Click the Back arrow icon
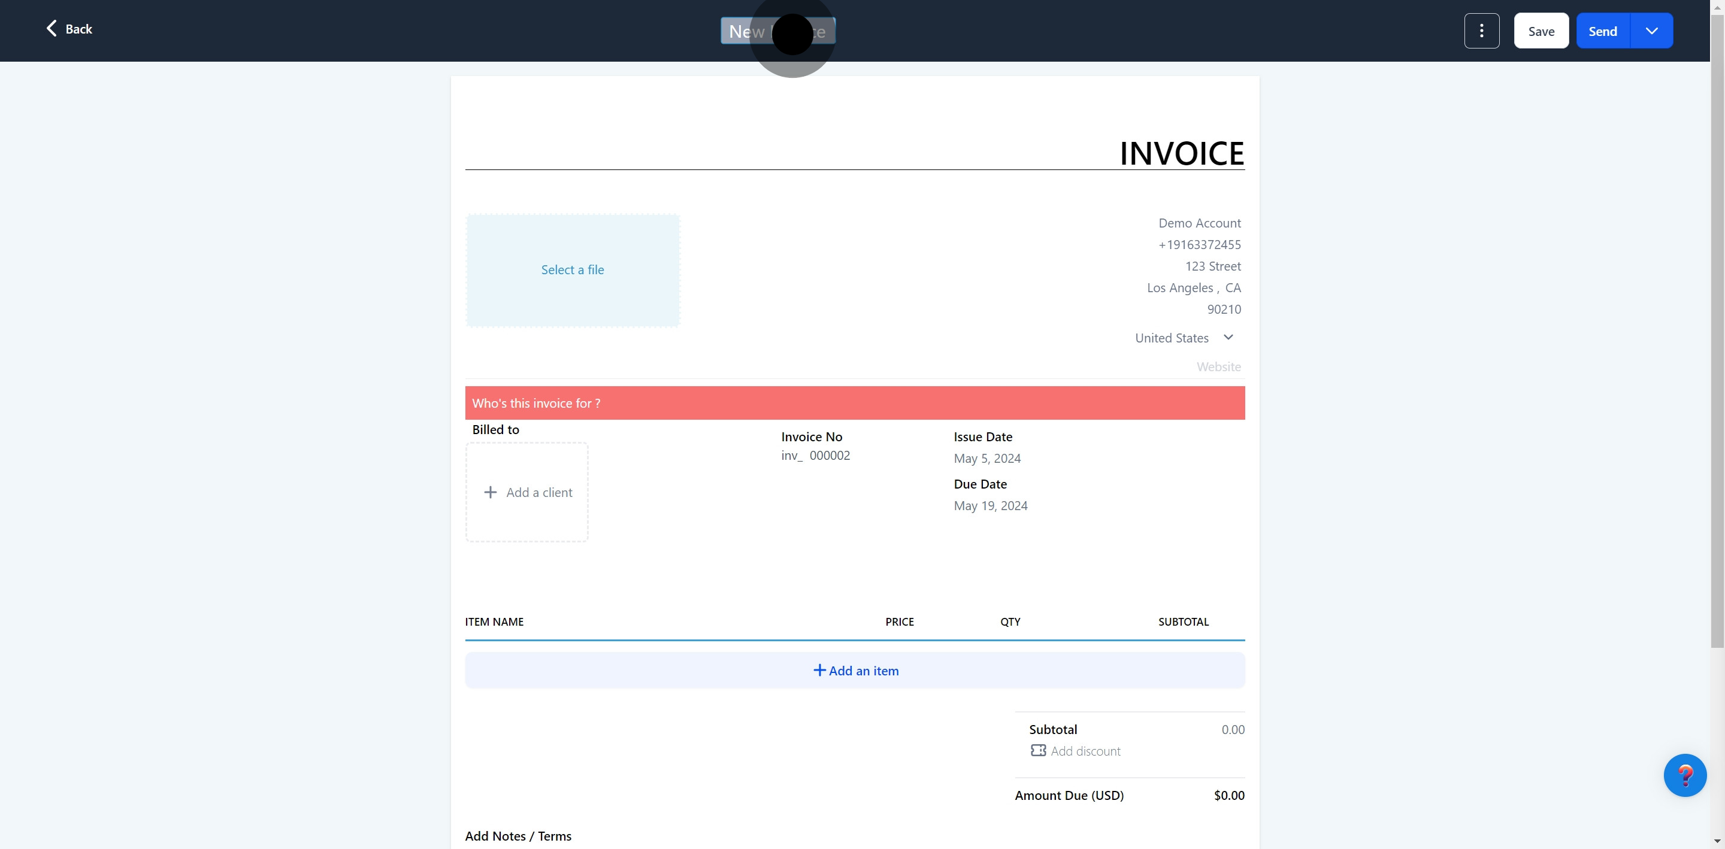Image resolution: width=1725 pixels, height=849 pixels. click(52, 28)
